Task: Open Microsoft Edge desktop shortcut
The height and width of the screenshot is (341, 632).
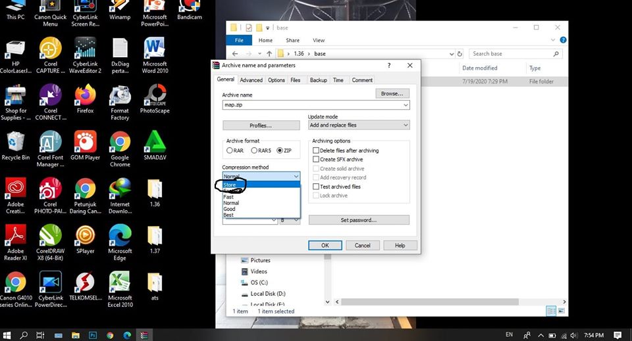Action: pos(120,242)
